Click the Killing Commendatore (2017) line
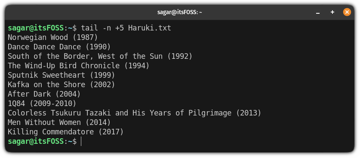This screenshot has width=360, height=158. [66, 132]
